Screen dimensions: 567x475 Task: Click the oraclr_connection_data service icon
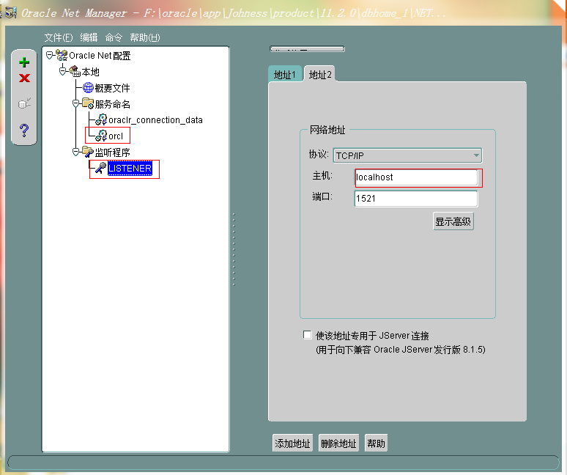click(x=101, y=119)
